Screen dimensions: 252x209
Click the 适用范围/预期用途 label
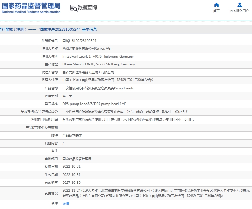click(44, 119)
